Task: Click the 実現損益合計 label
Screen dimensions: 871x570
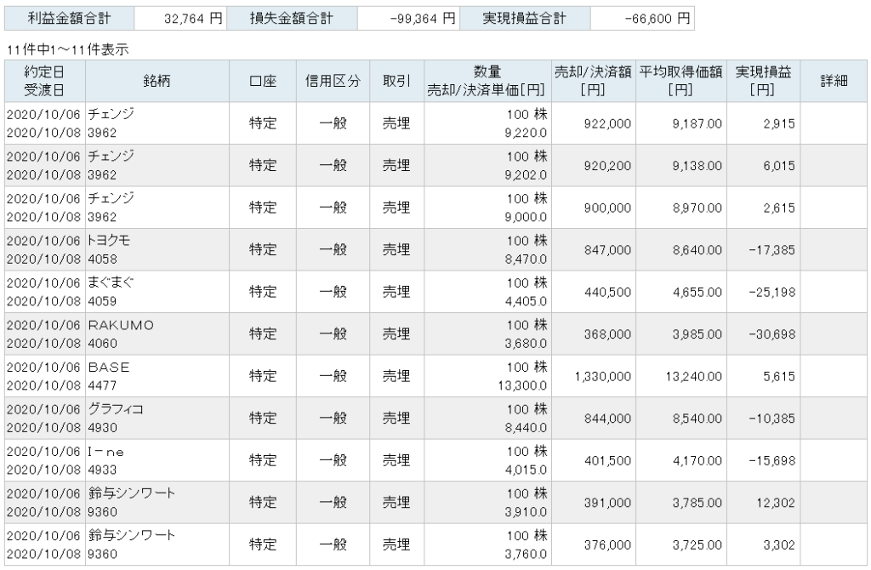Action: [x=525, y=19]
